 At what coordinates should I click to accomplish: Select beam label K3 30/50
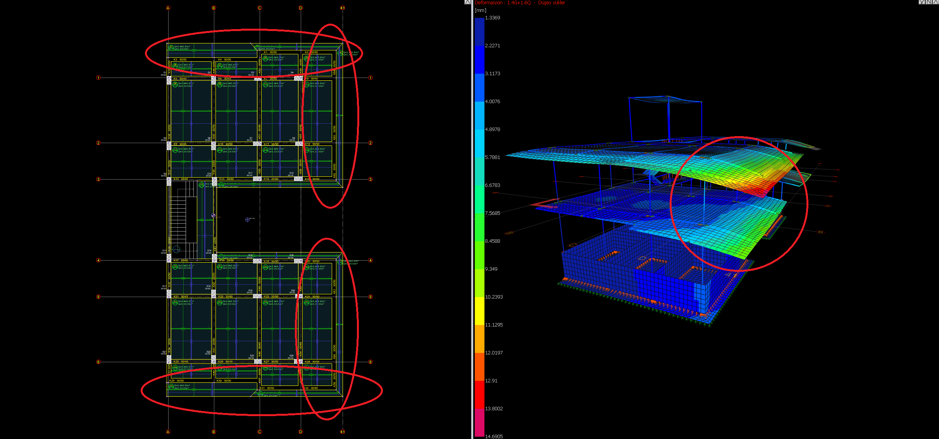click(180, 60)
